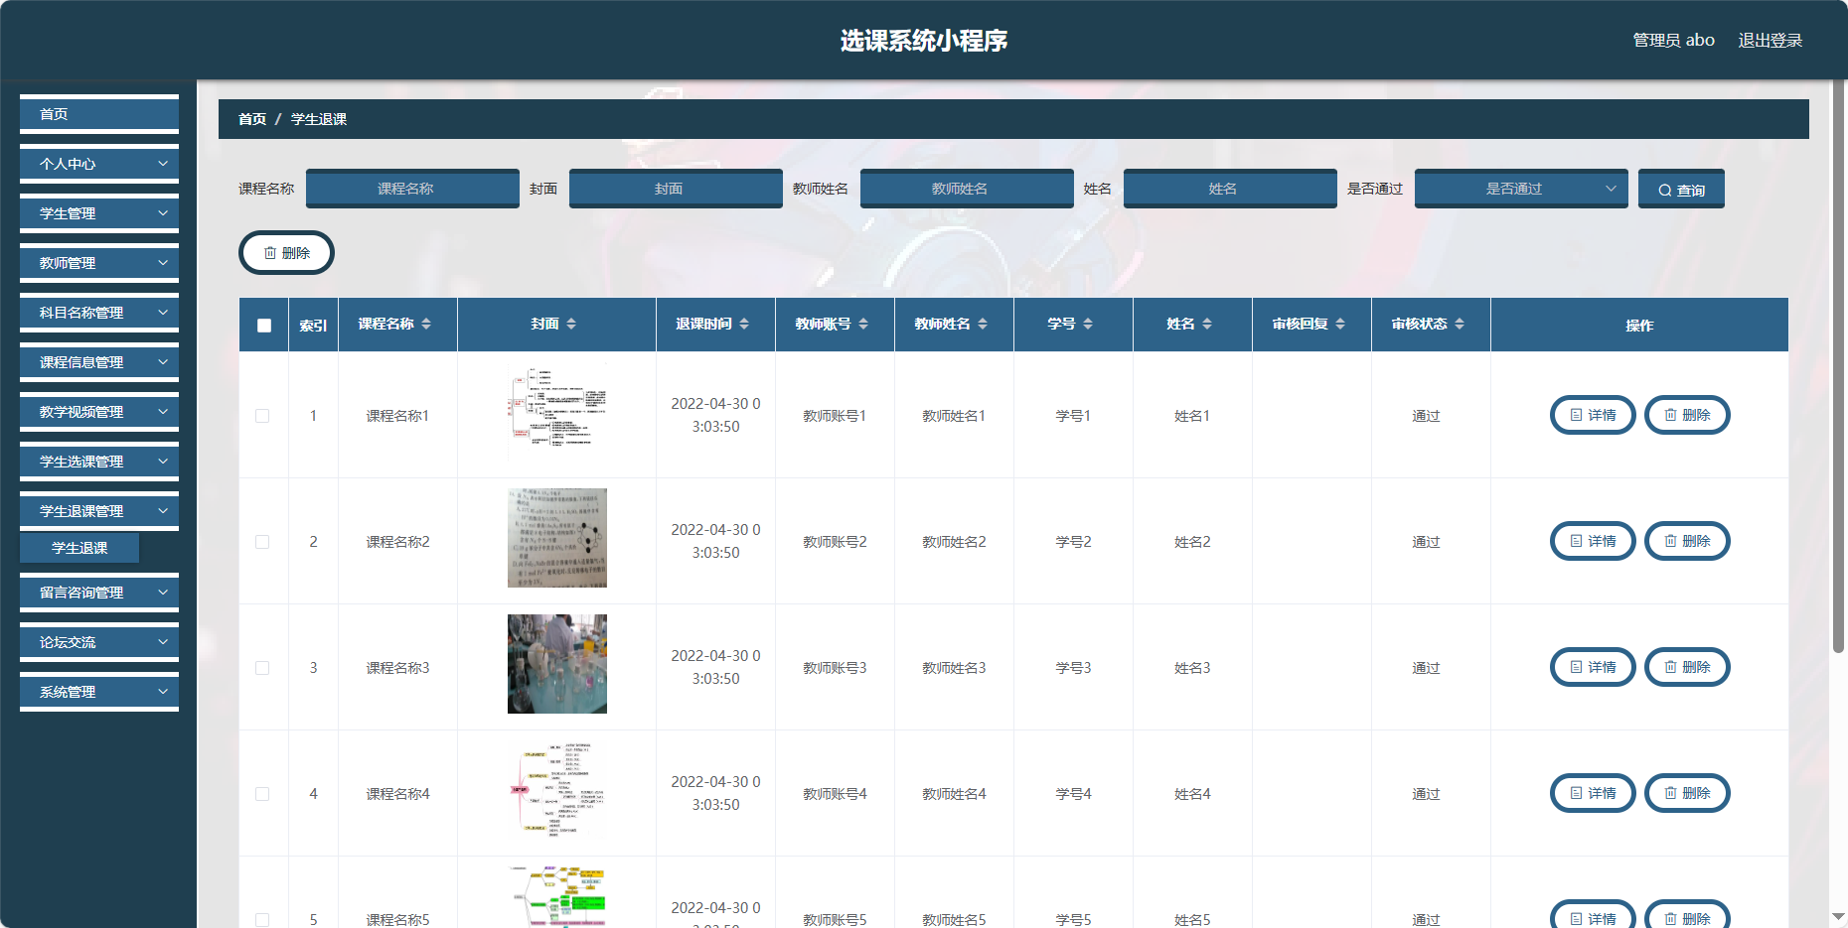The image size is (1848, 928).
Task: Click the 选课系统小程序 title
Action: (x=924, y=41)
